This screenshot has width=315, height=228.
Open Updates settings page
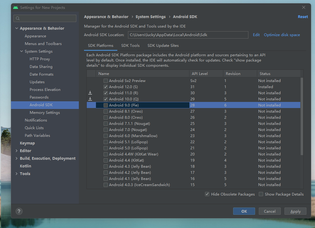pyautogui.click(x=37, y=82)
